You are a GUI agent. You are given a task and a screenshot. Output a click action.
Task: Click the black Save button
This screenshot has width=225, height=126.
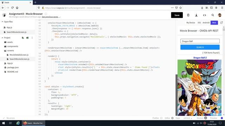pos(177,15)
